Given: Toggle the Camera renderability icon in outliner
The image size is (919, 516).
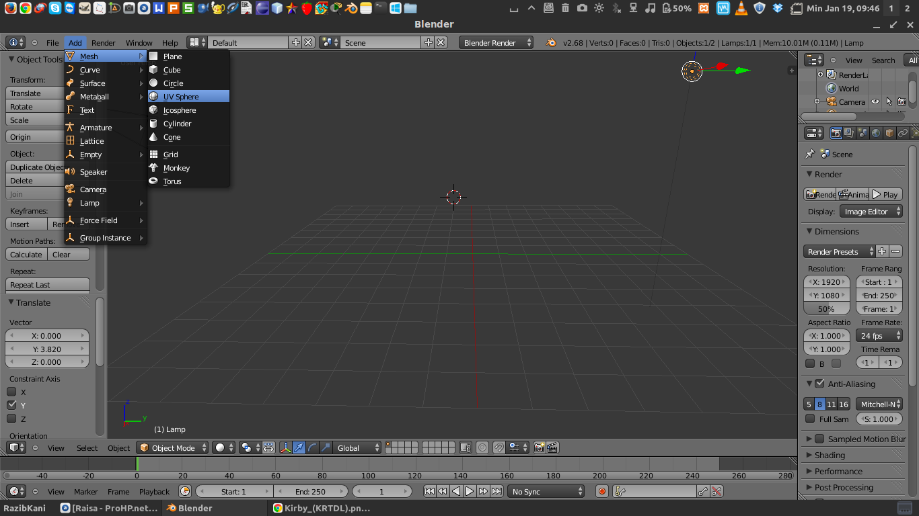Looking at the screenshot, I should tap(902, 102).
